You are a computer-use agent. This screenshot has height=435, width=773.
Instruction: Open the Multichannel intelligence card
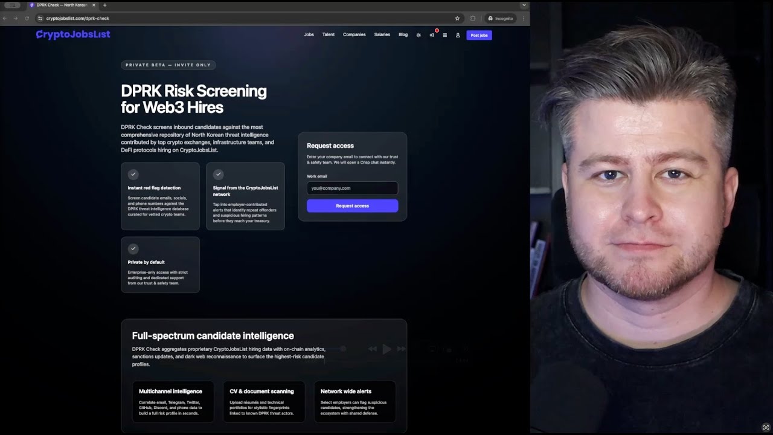pos(173,402)
